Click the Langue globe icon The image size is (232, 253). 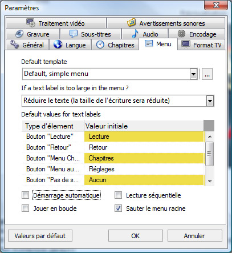[58, 45]
